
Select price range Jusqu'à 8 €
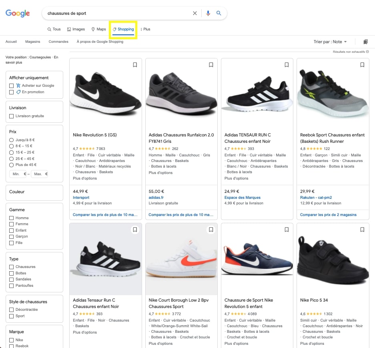(11, 140)
